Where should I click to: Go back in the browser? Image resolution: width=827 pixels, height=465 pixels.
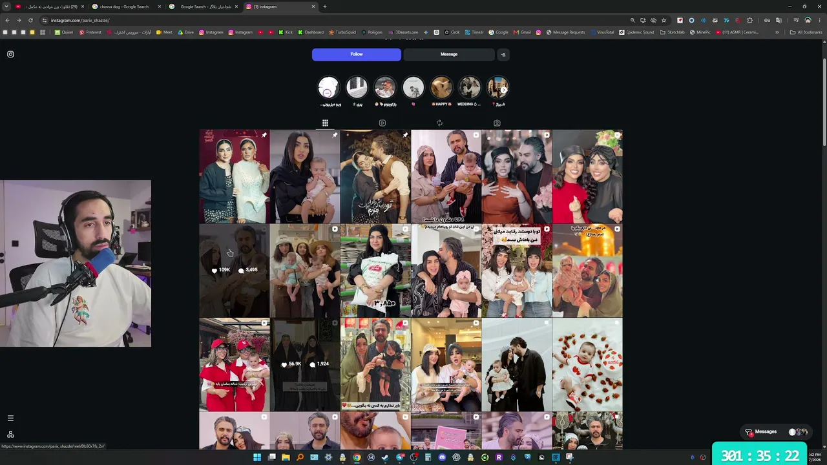pyautogui.click(x=6, y=20)
